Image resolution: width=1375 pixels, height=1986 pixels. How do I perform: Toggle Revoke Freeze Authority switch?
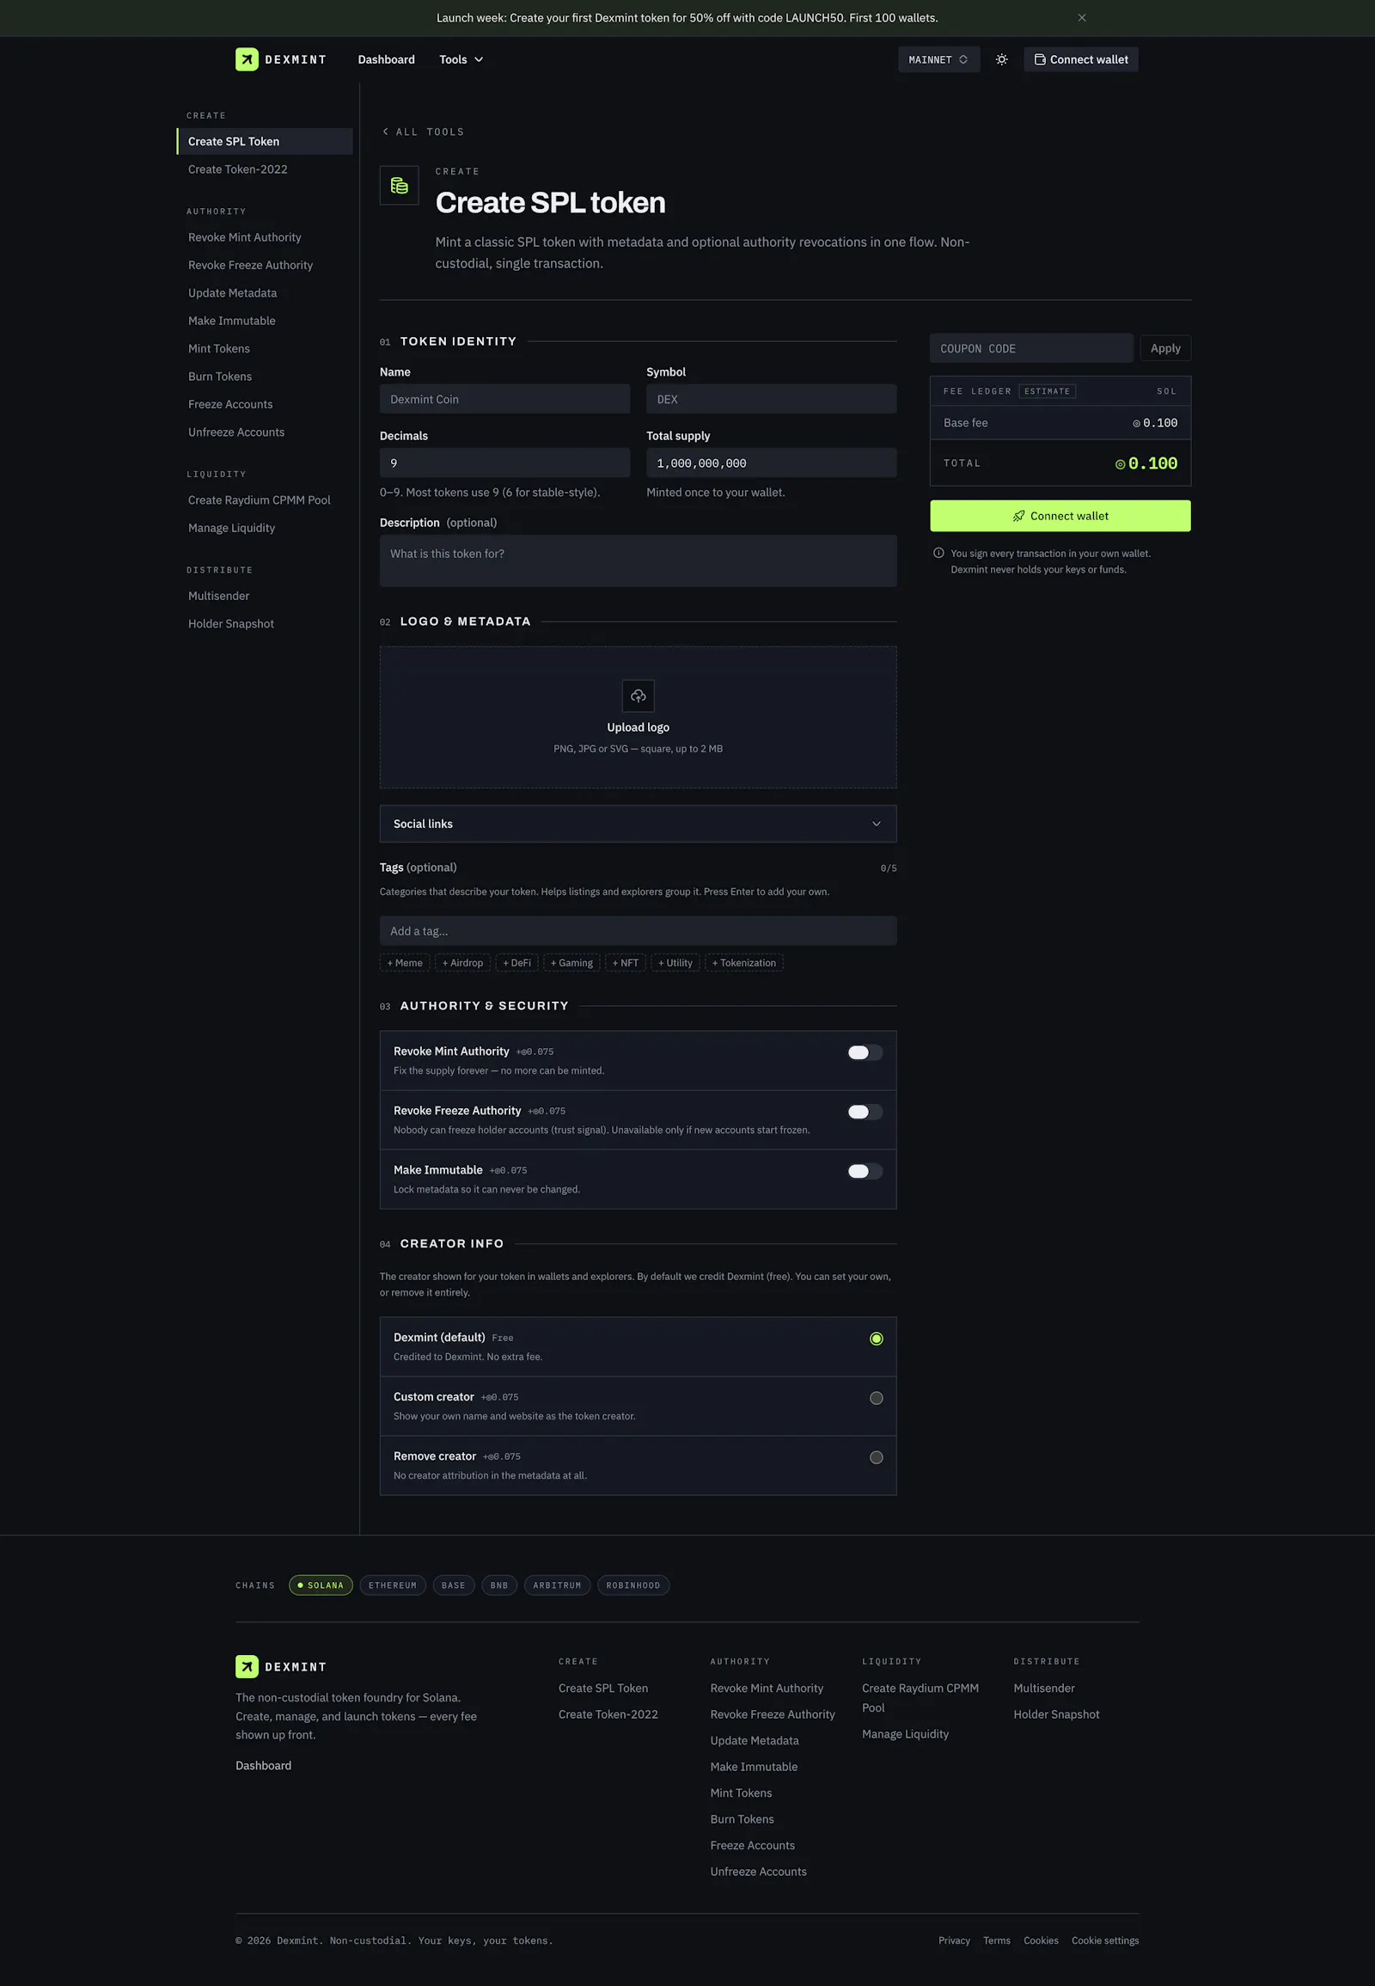point(865,1112)
